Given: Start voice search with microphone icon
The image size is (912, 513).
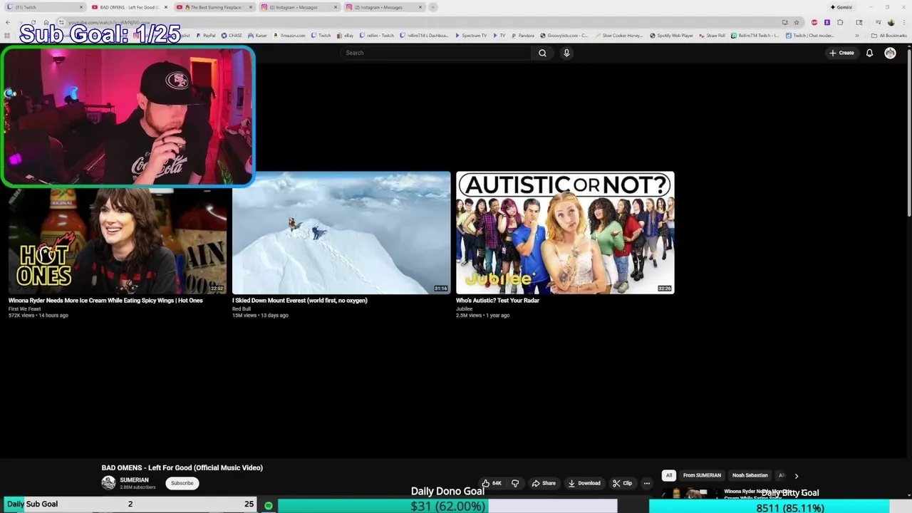Looking at the screenshot, I should click(566, 53).
